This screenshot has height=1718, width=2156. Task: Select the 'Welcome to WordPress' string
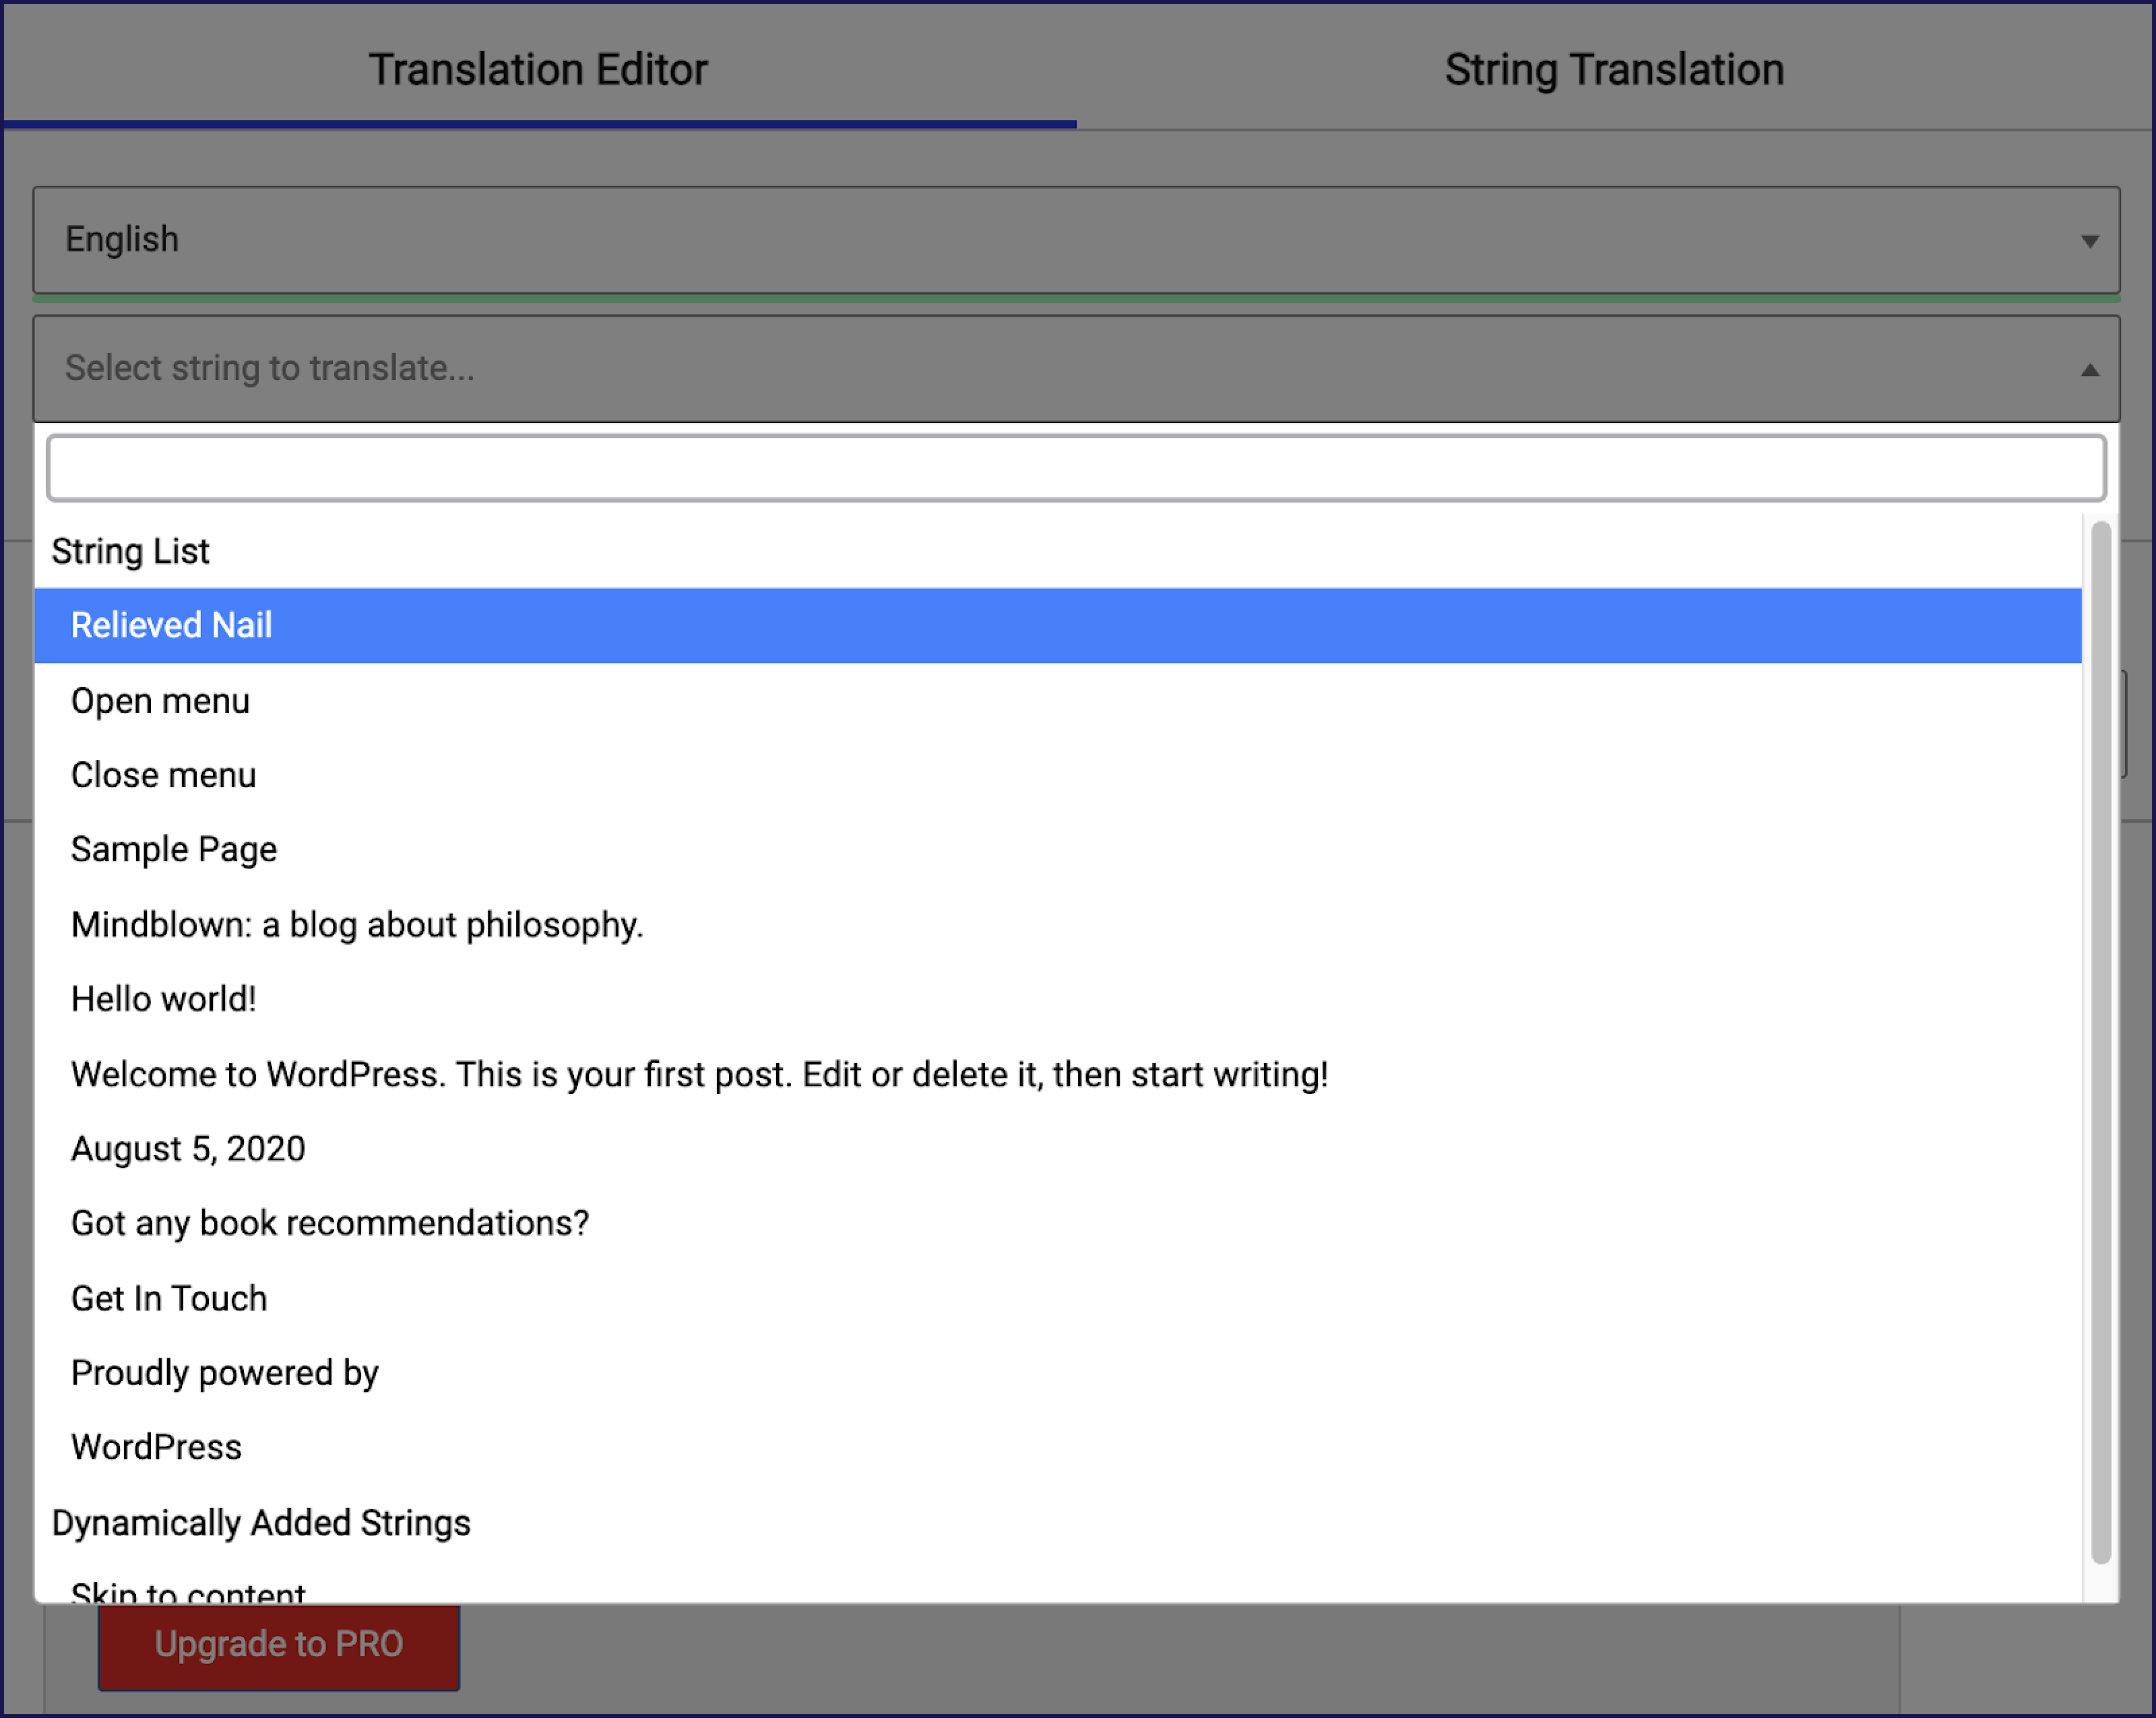point(1058,1074)
